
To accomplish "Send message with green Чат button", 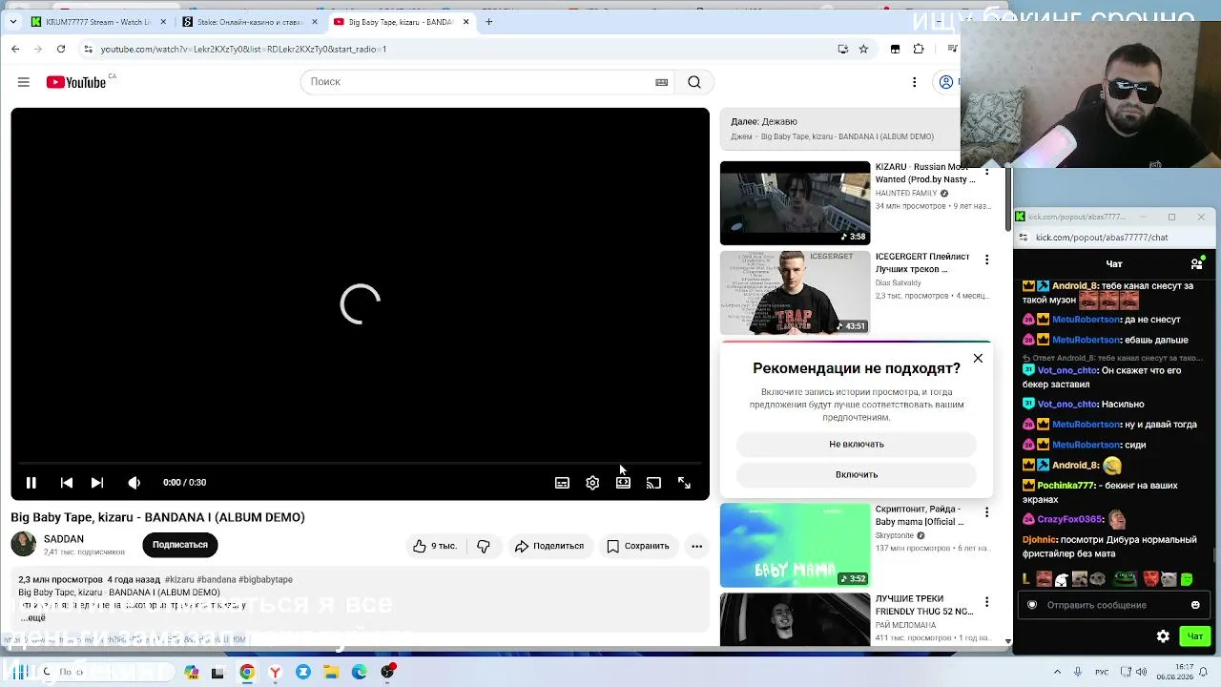I will point(1194,636).
